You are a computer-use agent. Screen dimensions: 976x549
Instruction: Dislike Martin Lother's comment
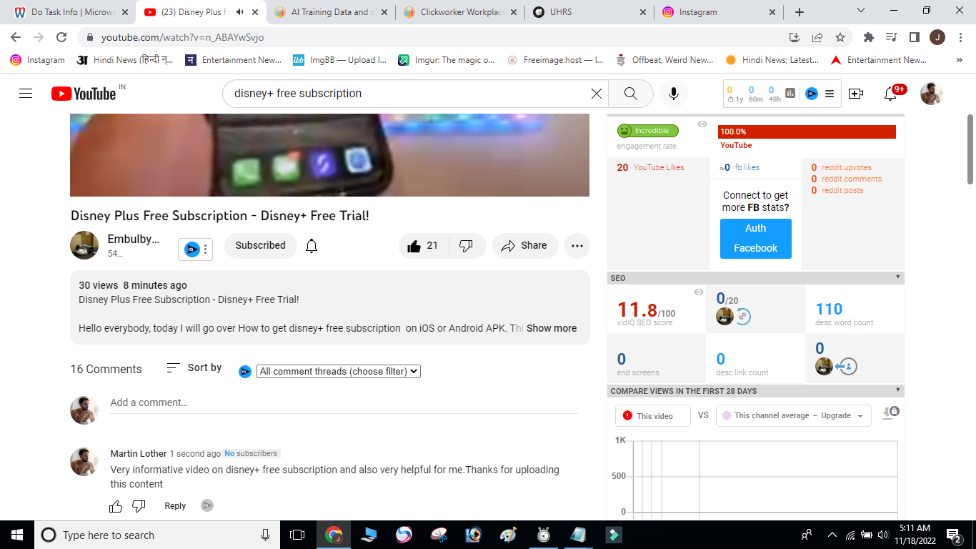(x=139, y=507)
